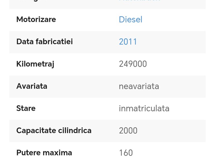Select the 2000 cylinder capacity value

tap(128, 131)
